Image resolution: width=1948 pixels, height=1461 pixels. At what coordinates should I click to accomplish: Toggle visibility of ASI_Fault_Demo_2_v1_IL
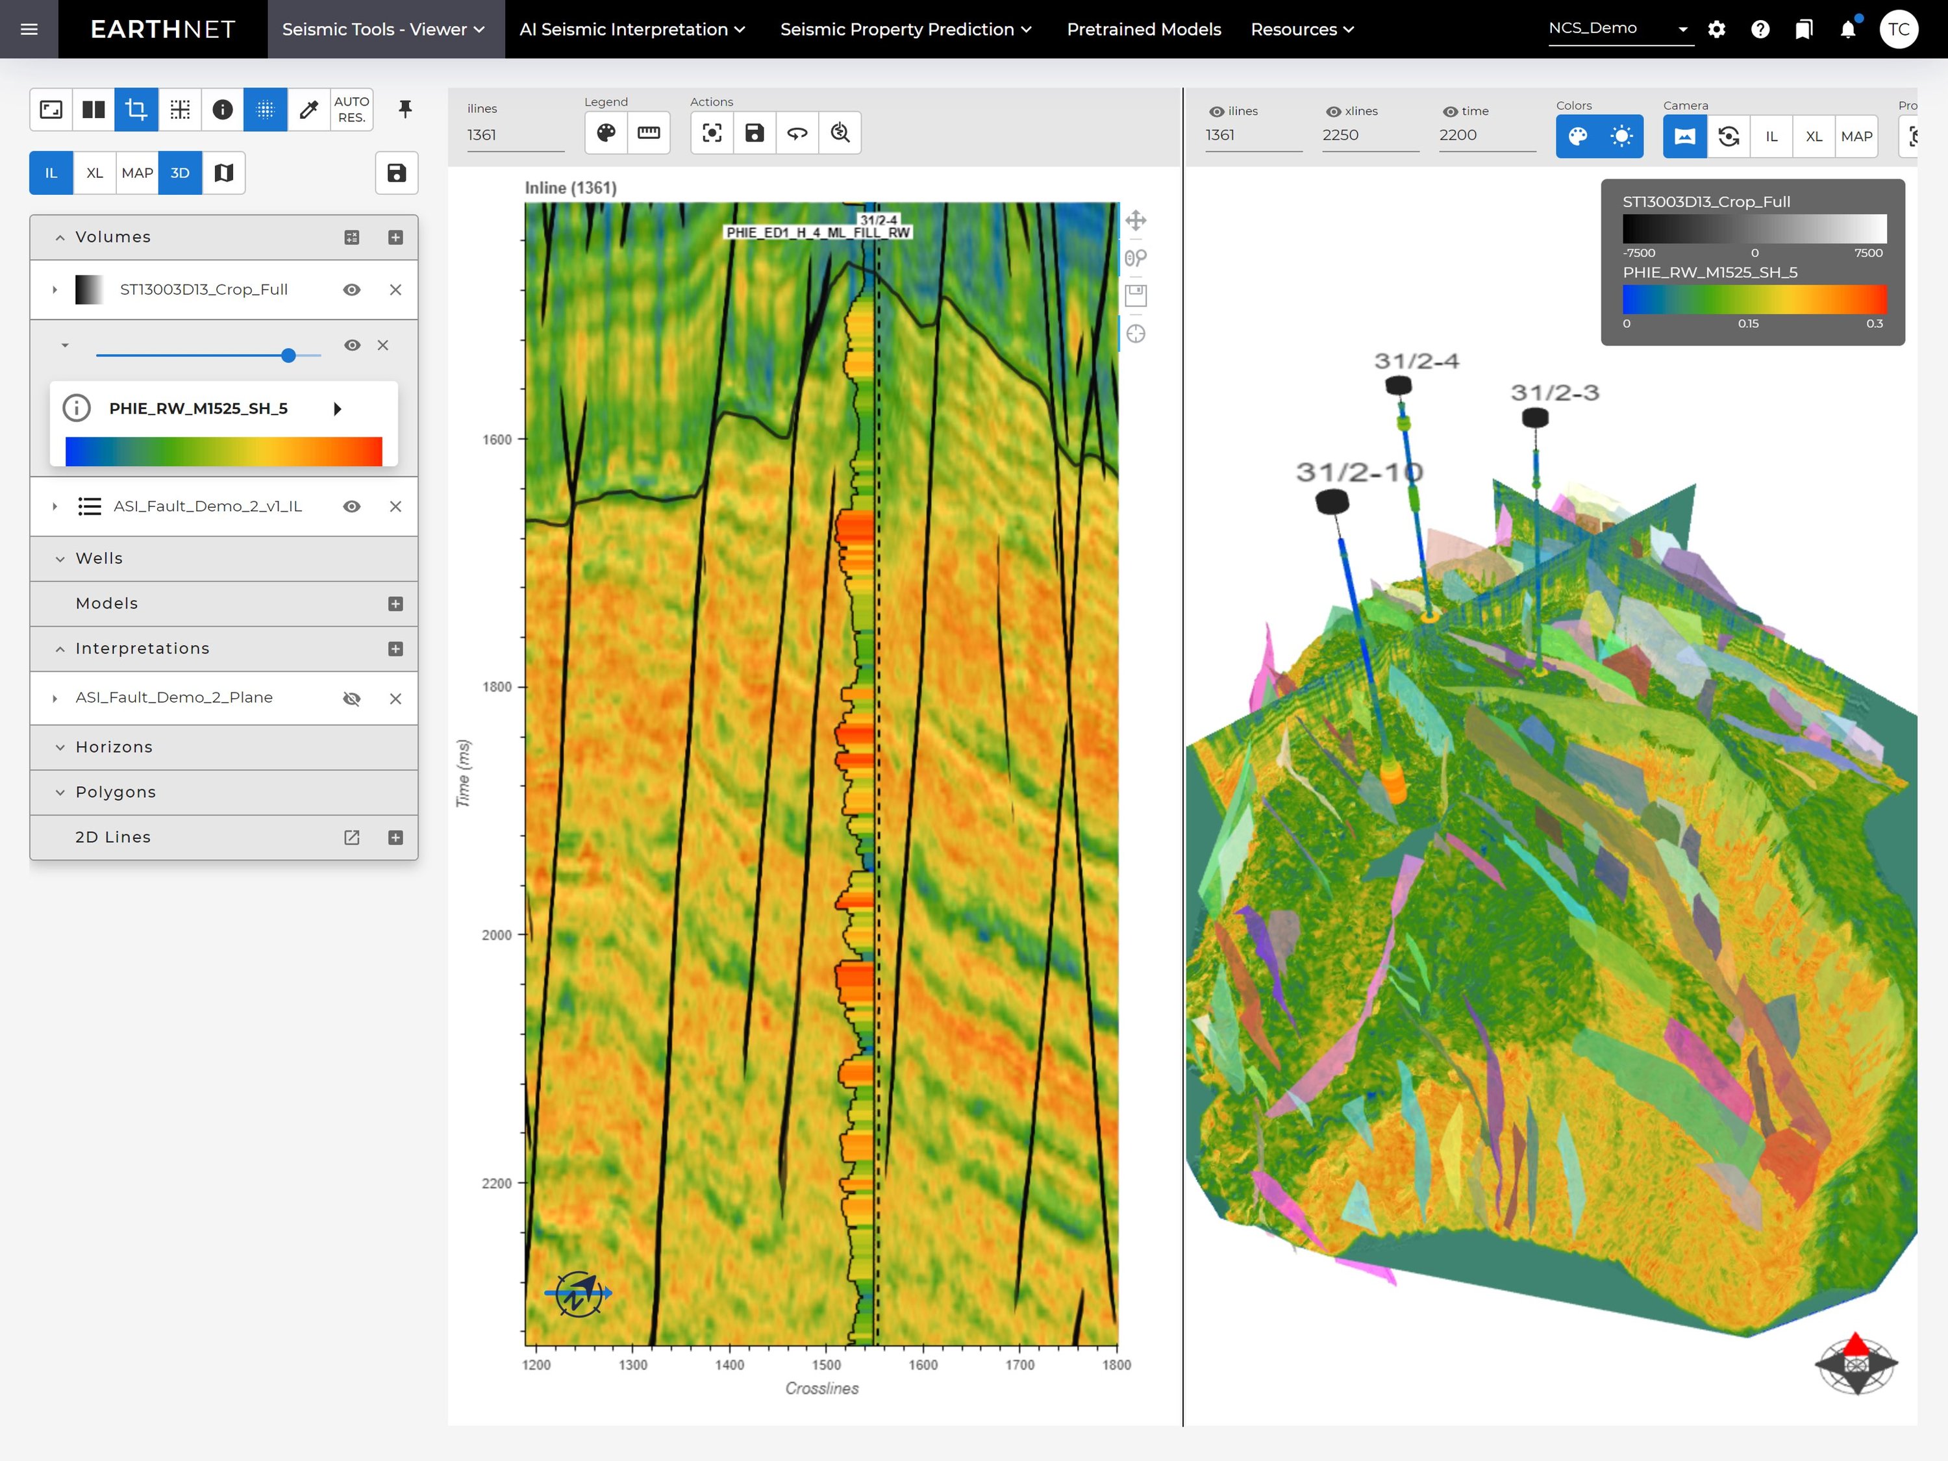(x=352, y=506)
